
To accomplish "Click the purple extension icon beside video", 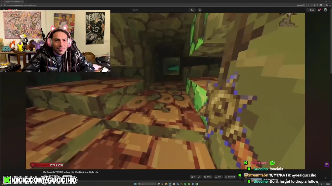I will click(327, 165).
